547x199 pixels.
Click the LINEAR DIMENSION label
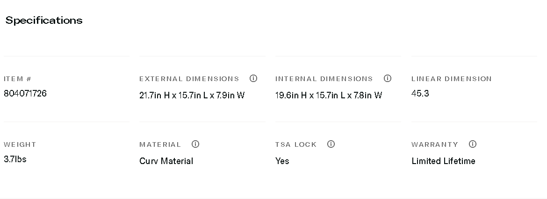(452, 79)
